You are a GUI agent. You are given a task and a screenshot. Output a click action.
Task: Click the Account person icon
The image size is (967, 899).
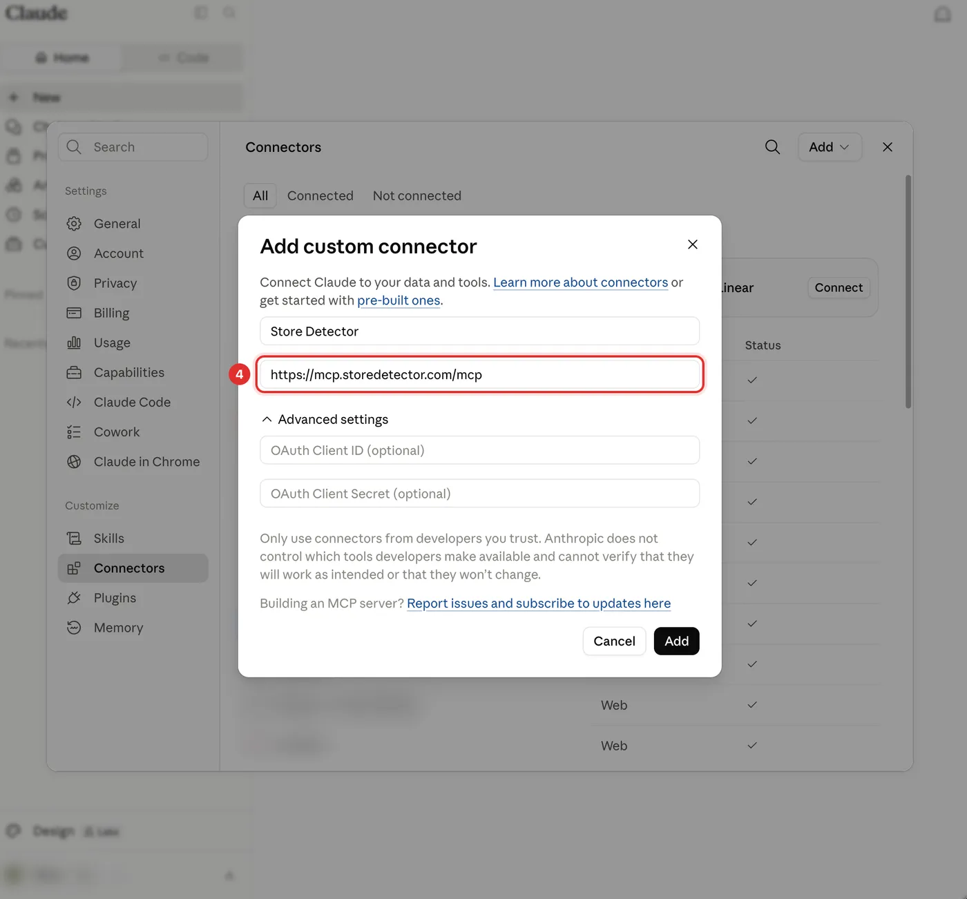coord(74,253)
